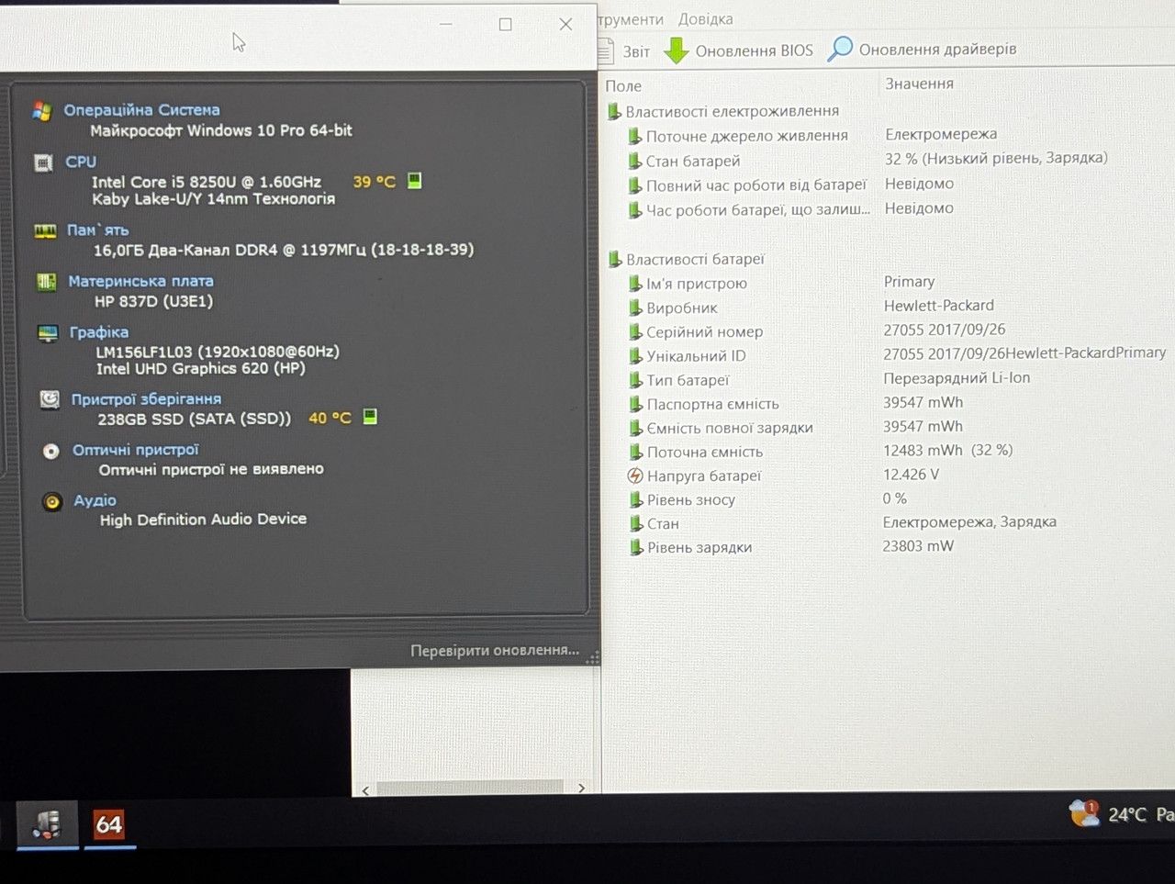The height and width of the screenshot is (884, 1175).
Task: Click the horizontal scrollbar thumb
Action: coord(469,789)
